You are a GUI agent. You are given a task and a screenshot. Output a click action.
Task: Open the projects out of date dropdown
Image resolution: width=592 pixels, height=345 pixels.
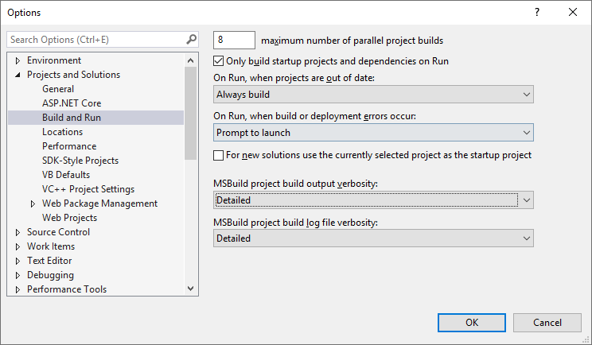pyautogui.click(x=373, y=95)
